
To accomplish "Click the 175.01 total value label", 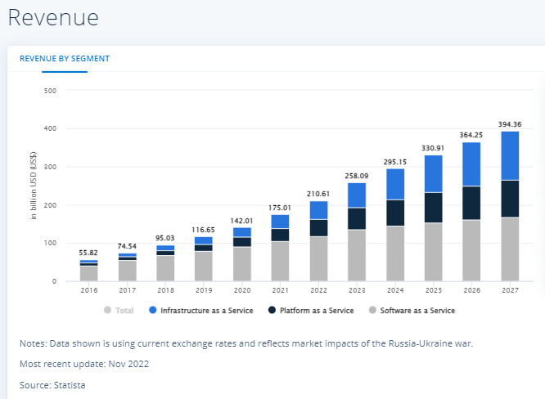I will point(280,208).
